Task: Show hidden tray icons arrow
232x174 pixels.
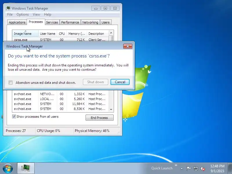Action: click(x=182, y=168)
